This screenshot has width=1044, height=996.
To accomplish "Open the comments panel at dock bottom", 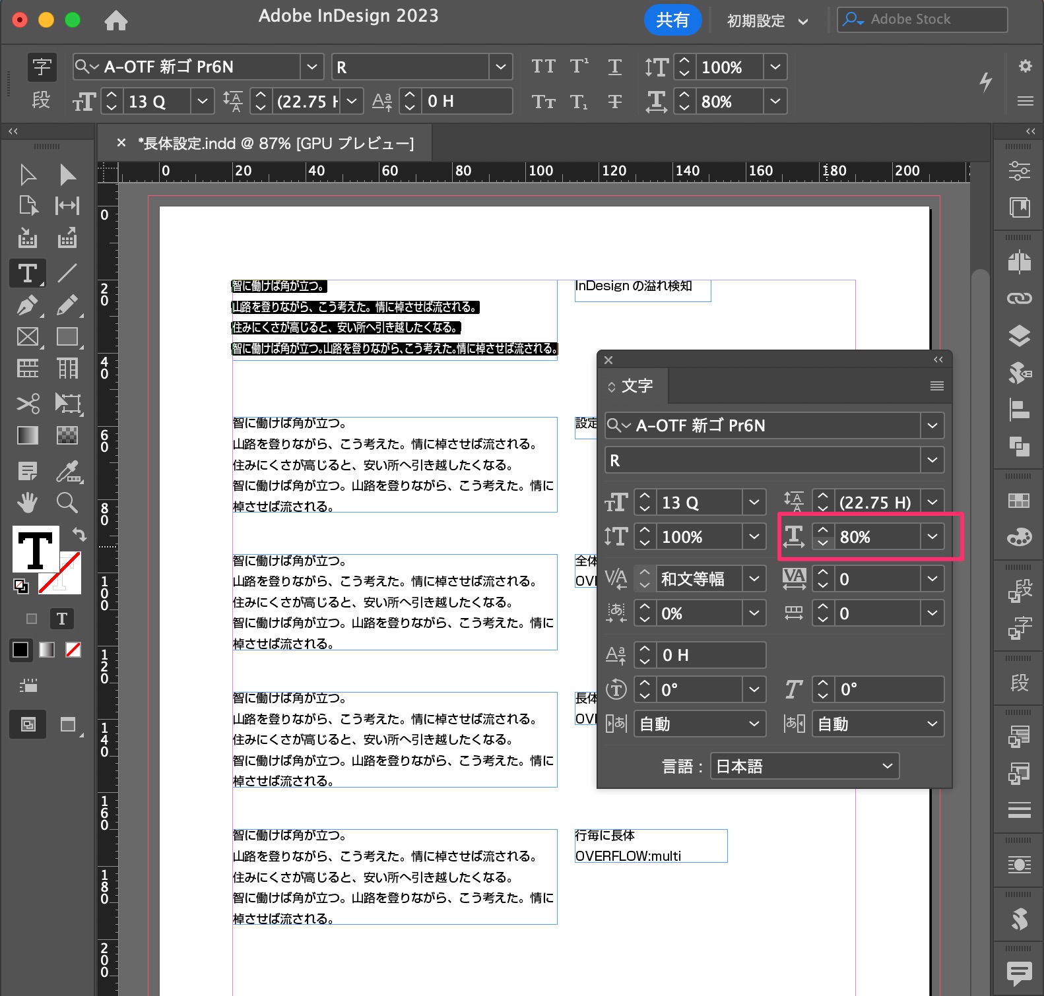I will pos(1019,972).
